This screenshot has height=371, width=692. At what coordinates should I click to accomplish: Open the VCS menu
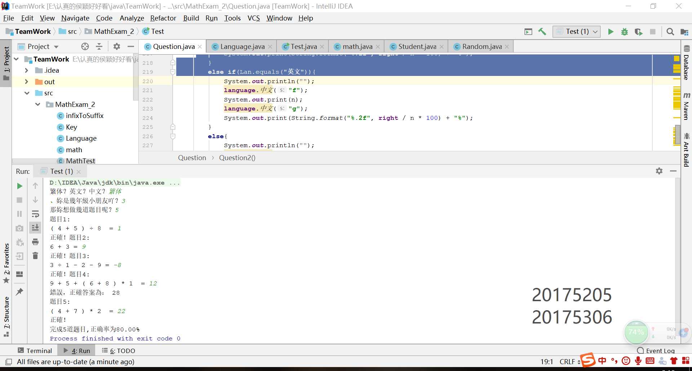253,18
